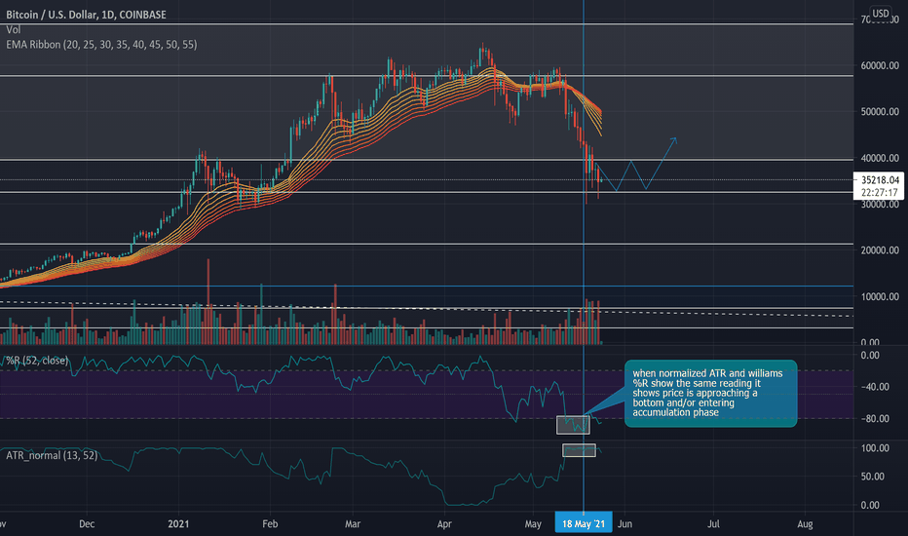The image size is (908, 536).
Task: Click the Vol indicator label
Action: tap(14, 29)
